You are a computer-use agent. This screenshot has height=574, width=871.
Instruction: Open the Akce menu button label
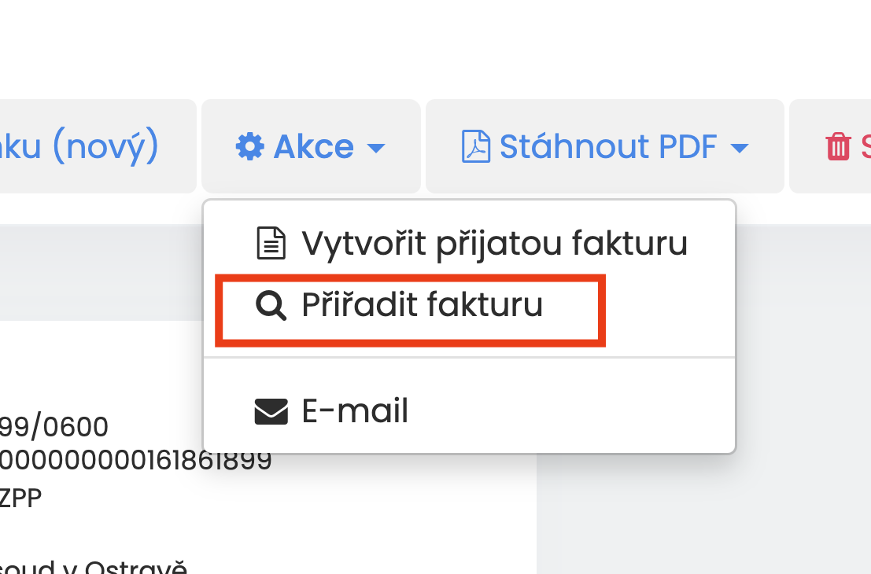tap(314, 146)
